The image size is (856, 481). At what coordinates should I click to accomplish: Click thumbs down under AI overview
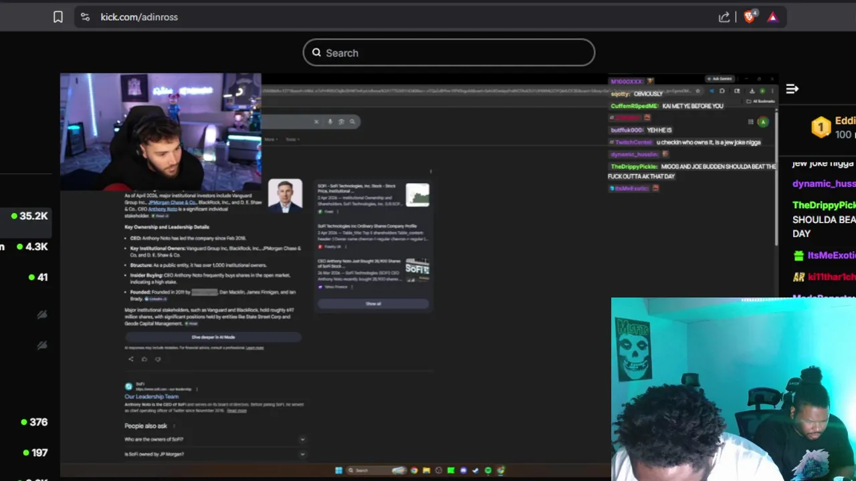(158, 359)
